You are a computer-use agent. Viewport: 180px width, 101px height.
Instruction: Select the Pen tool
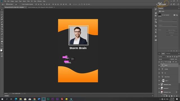(x=2, y=34)
